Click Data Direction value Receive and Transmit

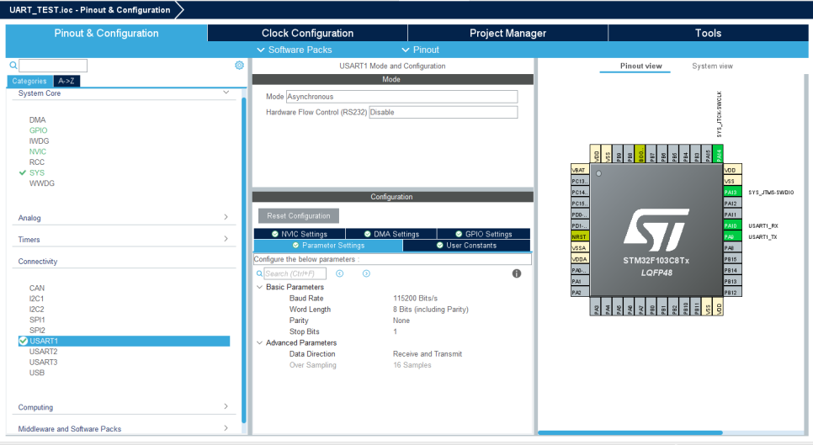click(428, 354)
